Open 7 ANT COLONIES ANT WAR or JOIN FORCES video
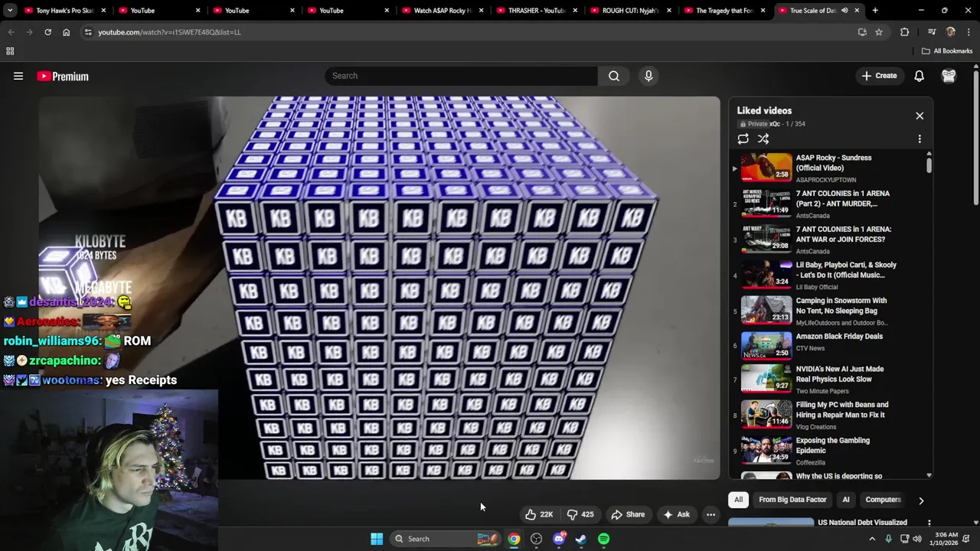The image size is (980, 551). [827, 239]
